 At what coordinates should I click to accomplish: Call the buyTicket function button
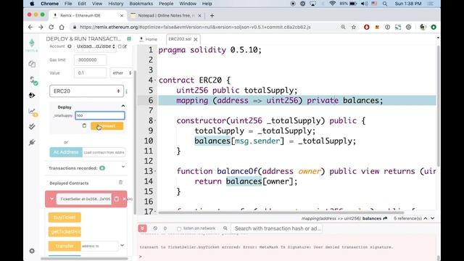coord(65,217)
